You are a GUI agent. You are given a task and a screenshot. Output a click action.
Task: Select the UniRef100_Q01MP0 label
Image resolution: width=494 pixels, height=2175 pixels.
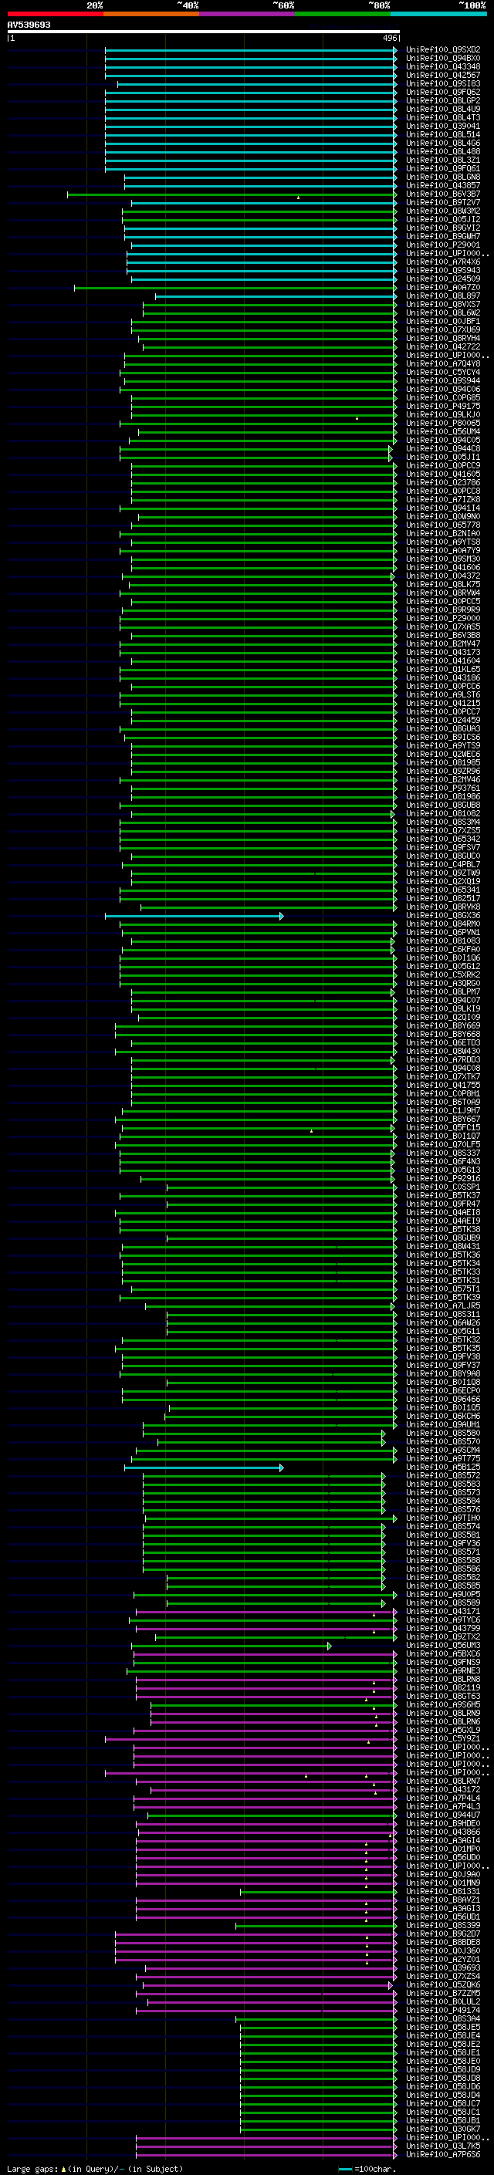[x=443, y=1849]
